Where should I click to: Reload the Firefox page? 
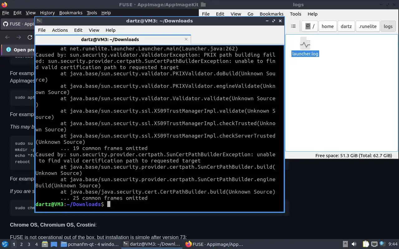(x=30, y=37)
